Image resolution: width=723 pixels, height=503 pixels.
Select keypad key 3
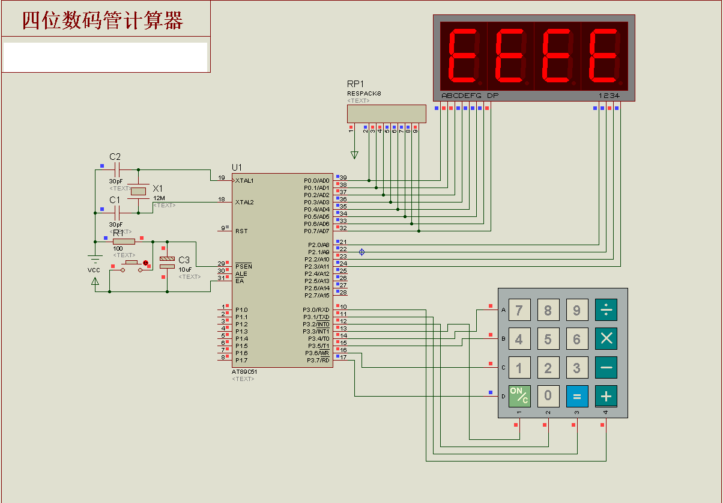pos(577,368)
